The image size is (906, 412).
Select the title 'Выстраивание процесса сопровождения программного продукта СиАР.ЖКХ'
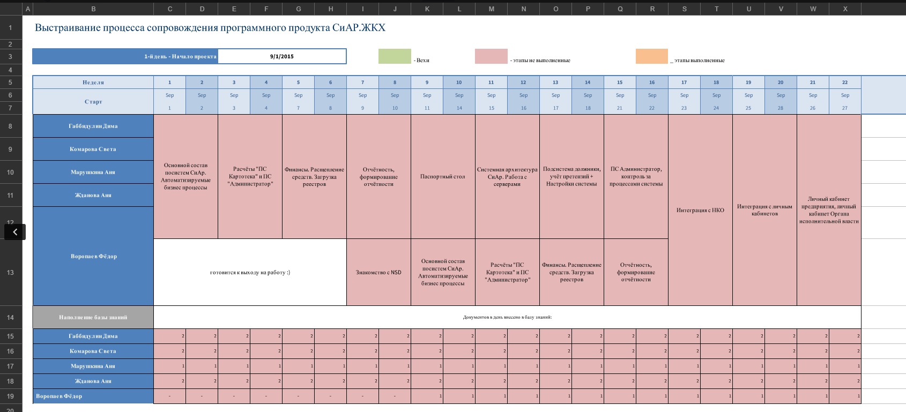(210, 28)
